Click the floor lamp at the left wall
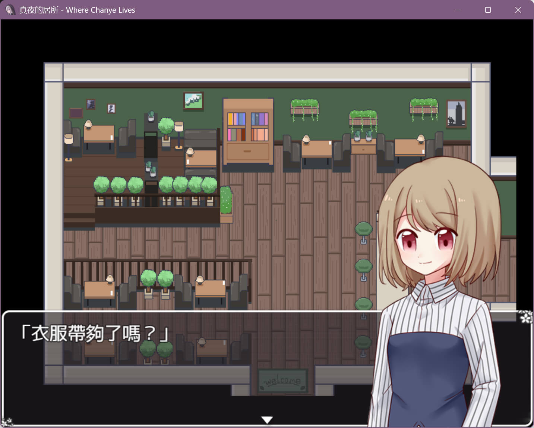534x428 pixels. pyautogui.click(x=68, y=147)
